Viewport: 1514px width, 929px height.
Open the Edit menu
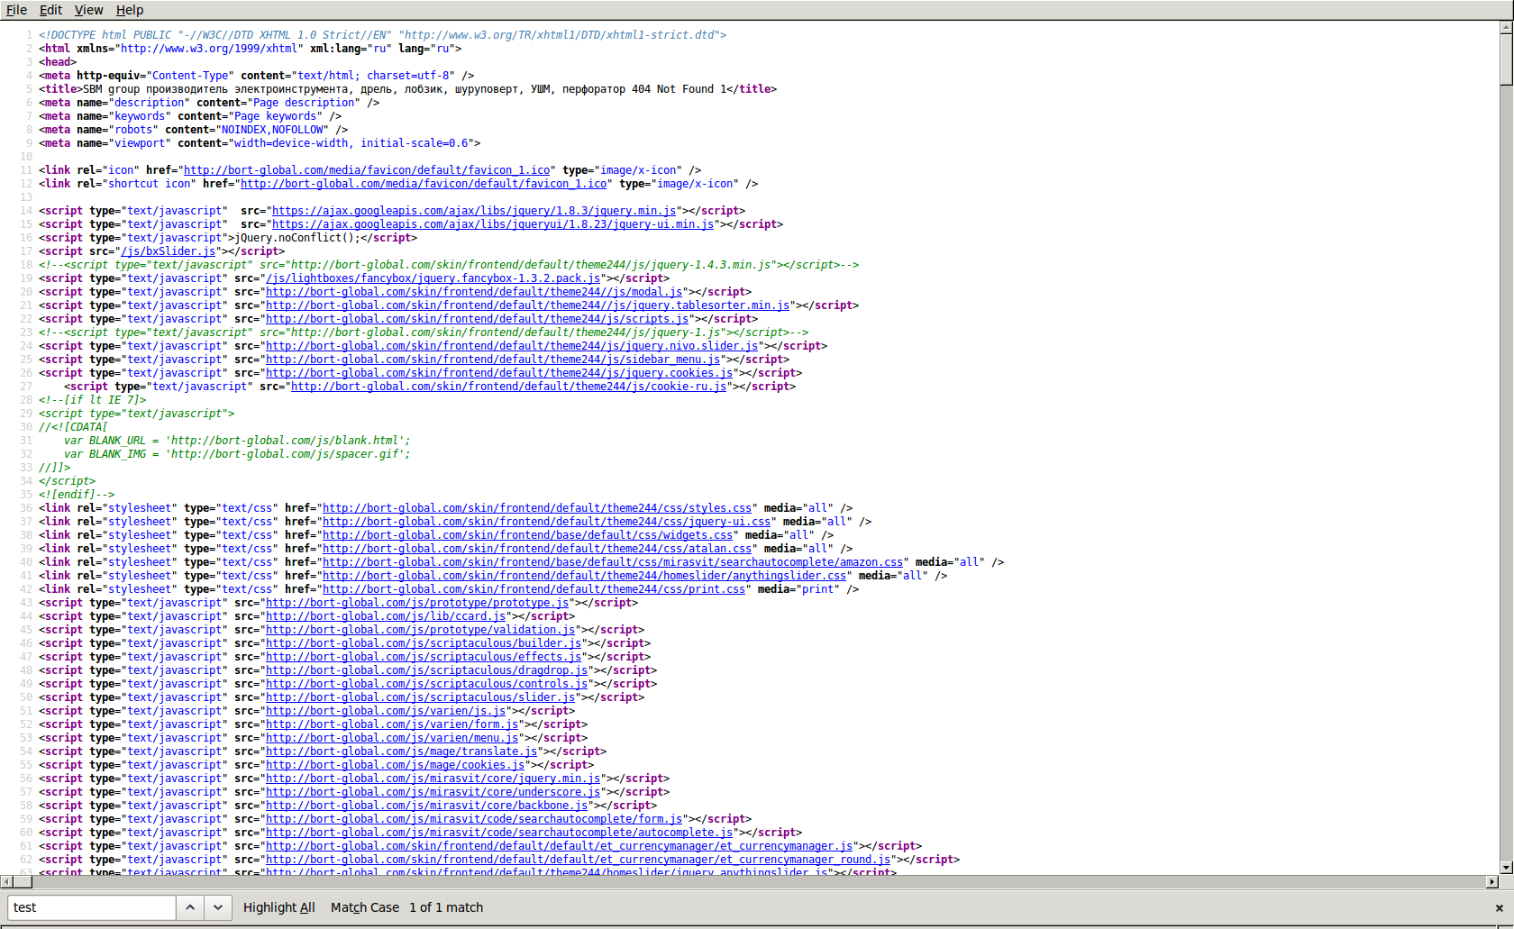pyautogui.click(x=50, y=10)
